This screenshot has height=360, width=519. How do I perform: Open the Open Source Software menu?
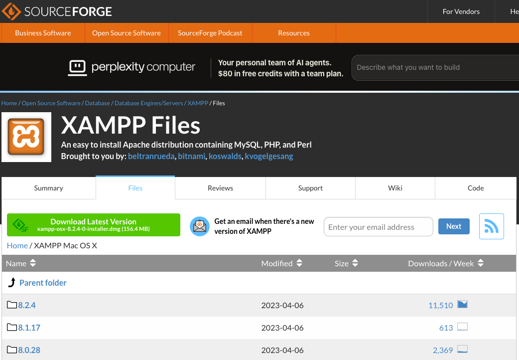126,33
